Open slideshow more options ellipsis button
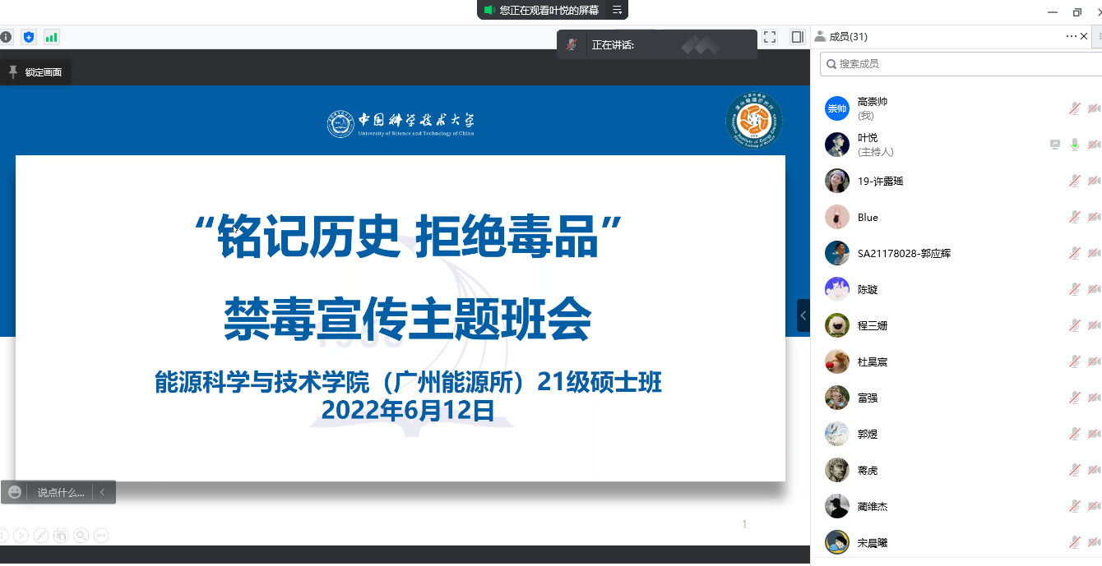 [x=101, y=536]
